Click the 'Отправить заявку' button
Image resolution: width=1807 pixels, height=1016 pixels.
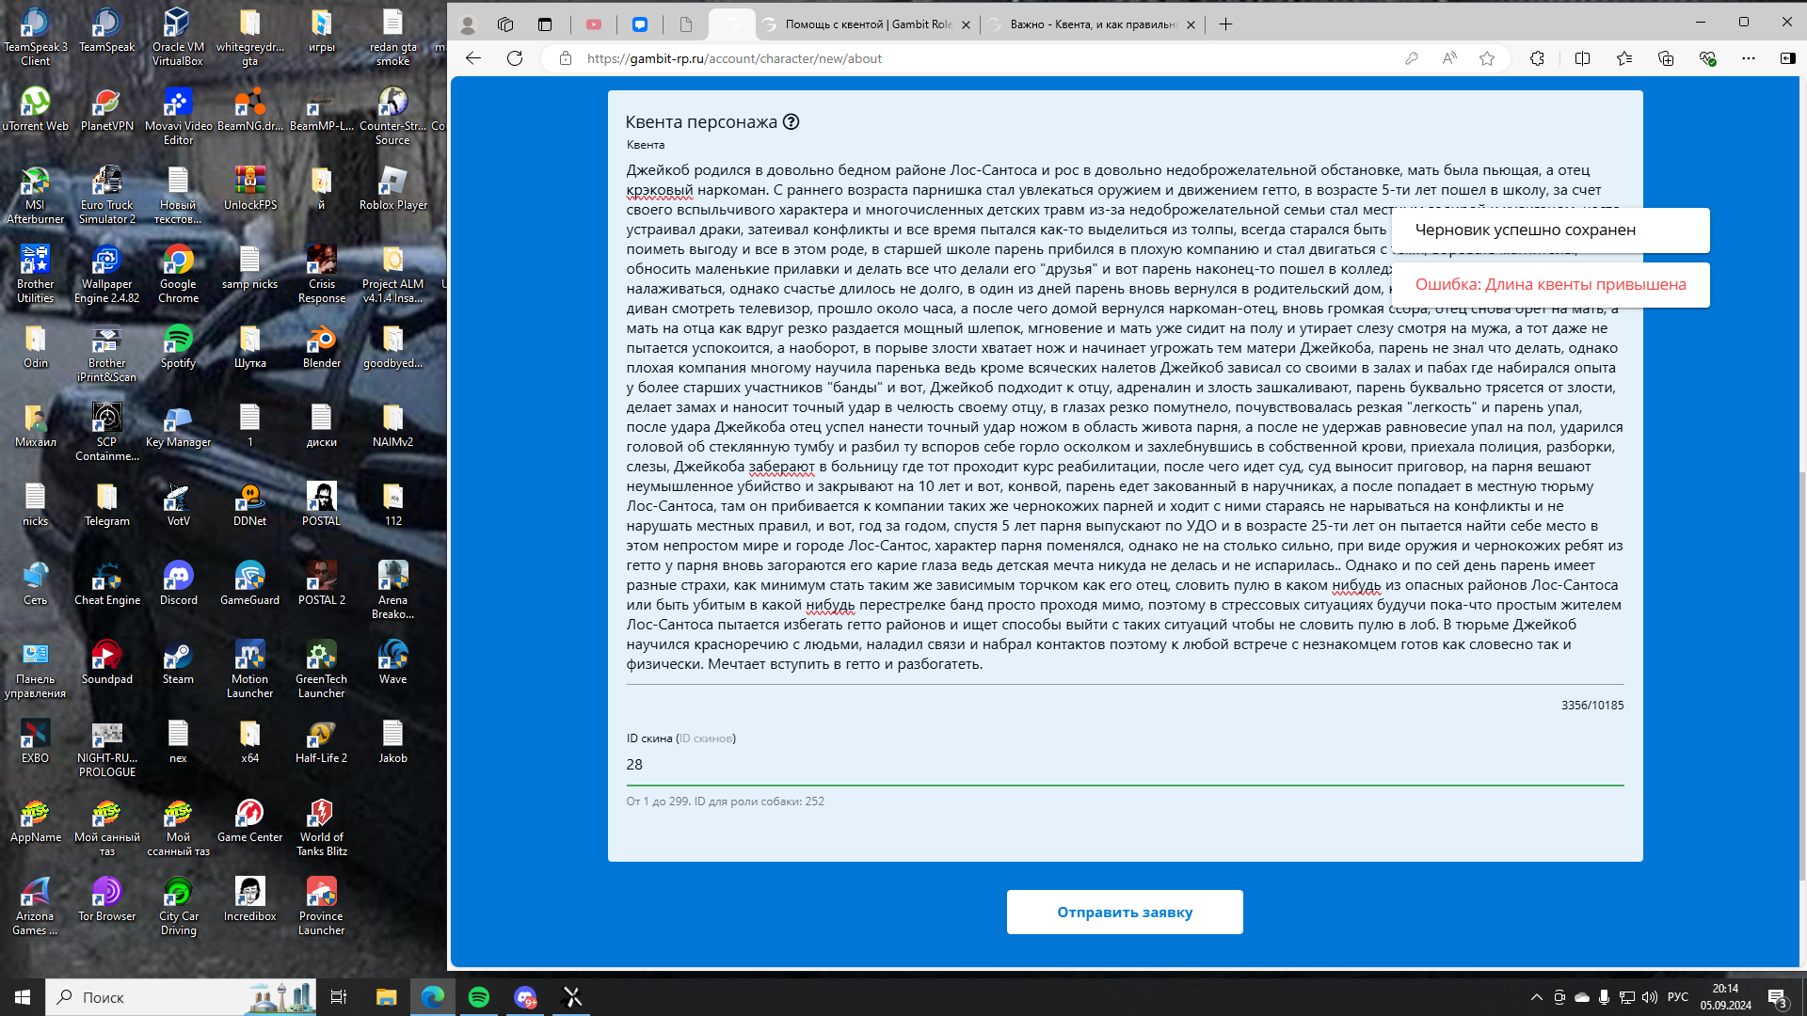pos(1124,912)
